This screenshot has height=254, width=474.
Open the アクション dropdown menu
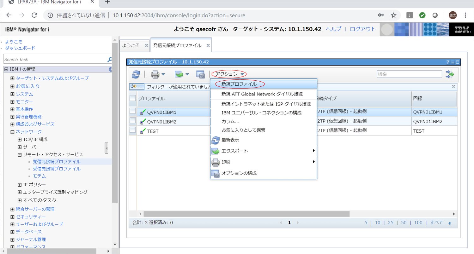tap(229, 74)
